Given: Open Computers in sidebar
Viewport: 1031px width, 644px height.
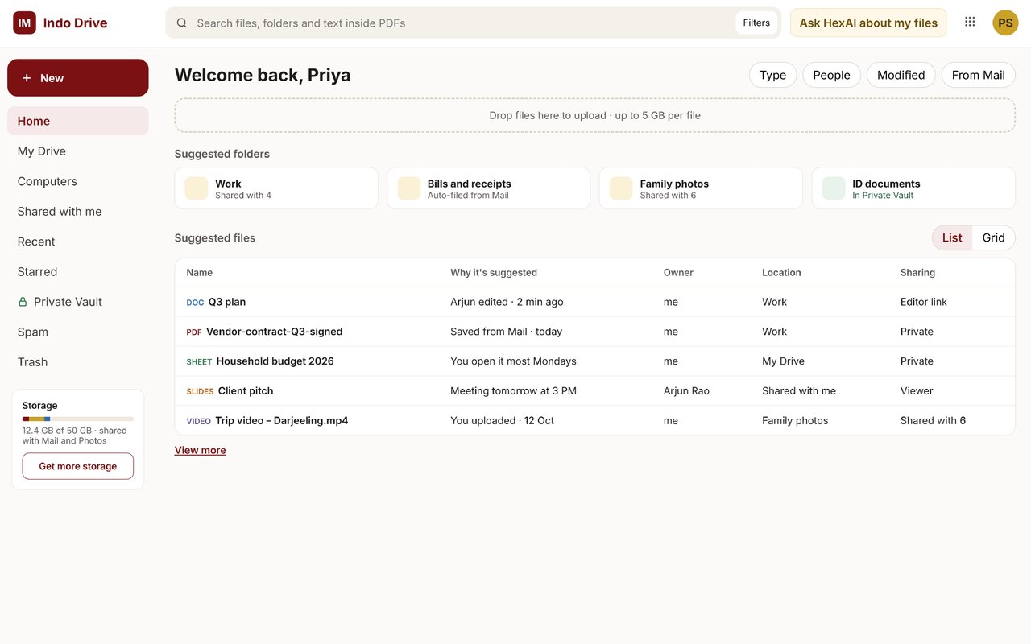Looking at the screenshot, I should (78, 181).
